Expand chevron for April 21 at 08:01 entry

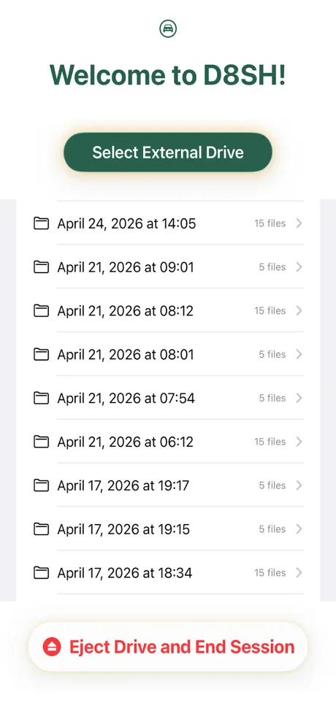[299, 354]
